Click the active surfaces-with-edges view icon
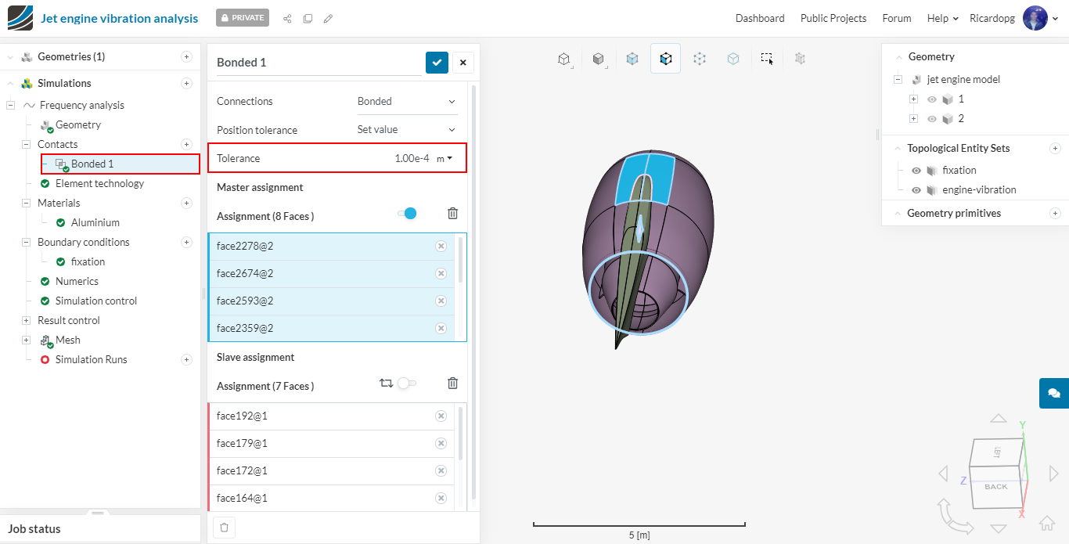 [665, 59]
